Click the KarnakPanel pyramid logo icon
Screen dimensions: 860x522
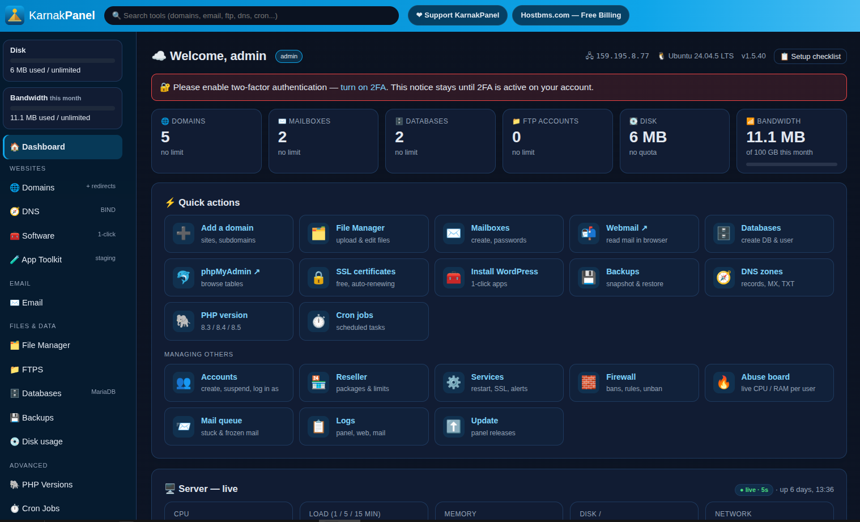(x=15, y=15)
